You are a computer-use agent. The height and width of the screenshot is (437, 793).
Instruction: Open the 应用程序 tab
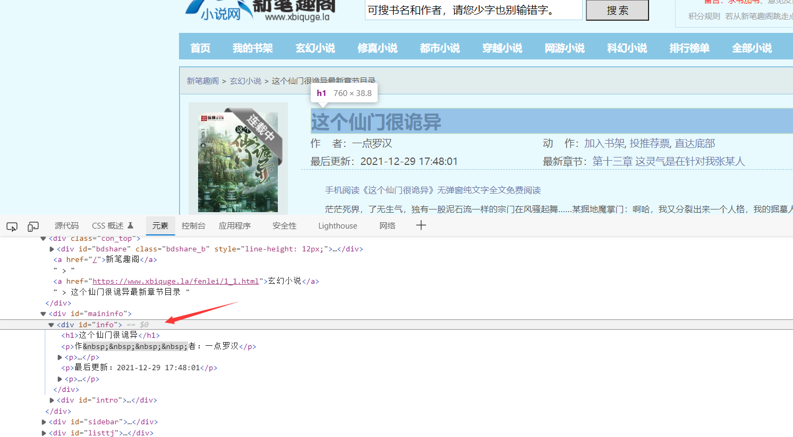(235, 226)
